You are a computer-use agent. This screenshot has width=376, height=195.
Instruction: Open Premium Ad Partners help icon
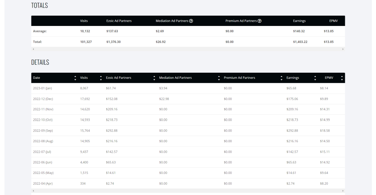[x=259, y=21]
